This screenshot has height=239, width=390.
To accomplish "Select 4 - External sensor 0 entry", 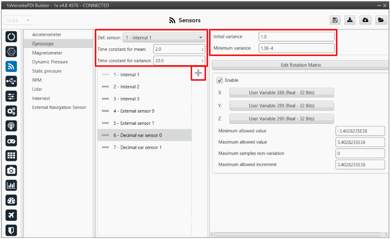I will coord(134,111).
